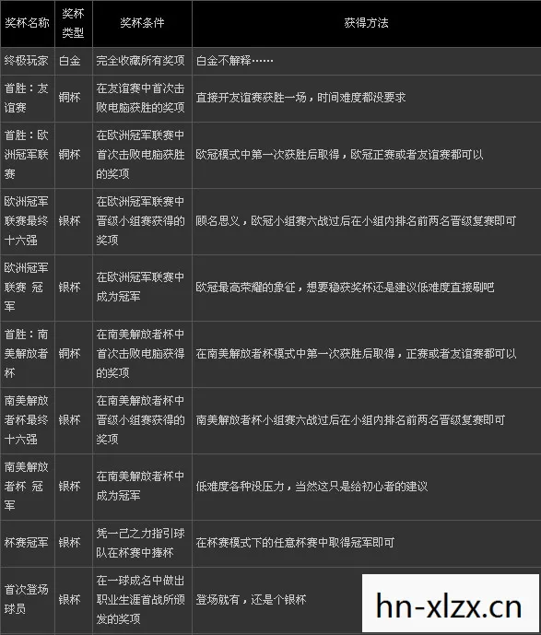The height and width of the screenshot is (635, 541).
Task: Click 银杯 in the 南美解放者杯 冠军 row
Action: point(70,487)
